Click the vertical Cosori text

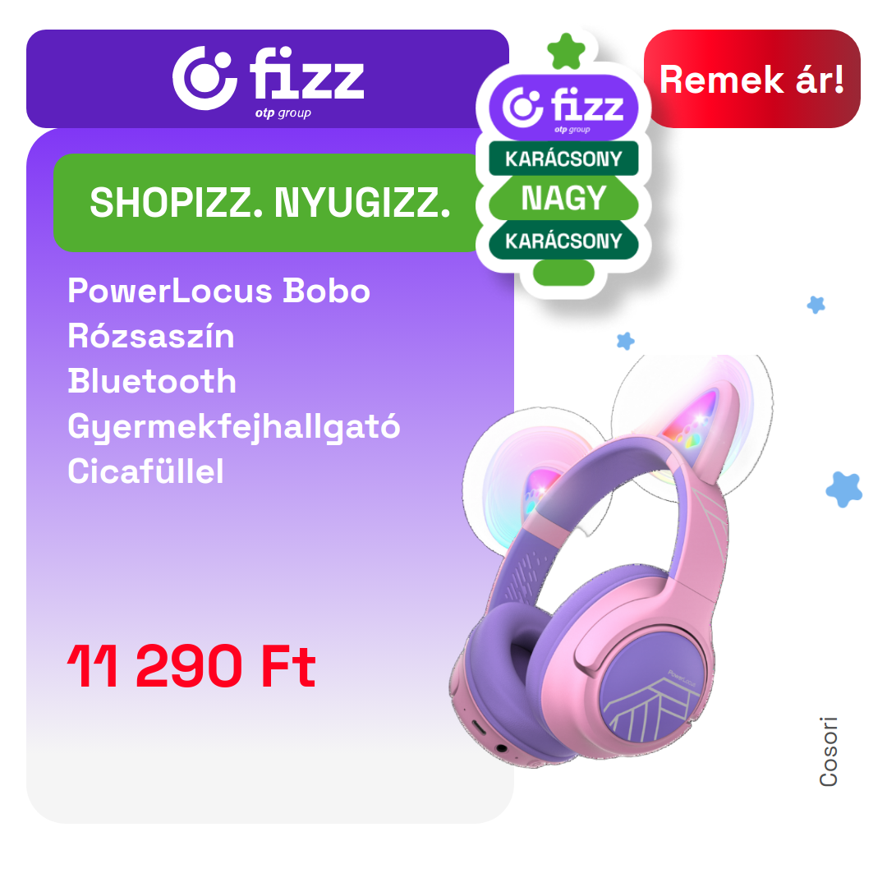click(x=828, y=751)
